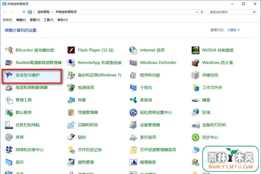
Task: Open the 声音 speaker icon
Action: tap(9, 137)
